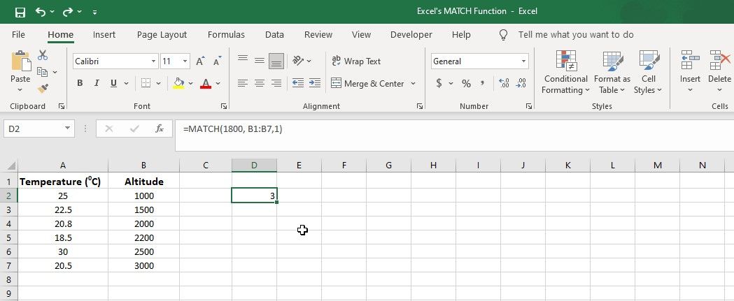Toggle underline formatting

click(x=113, y=83)
